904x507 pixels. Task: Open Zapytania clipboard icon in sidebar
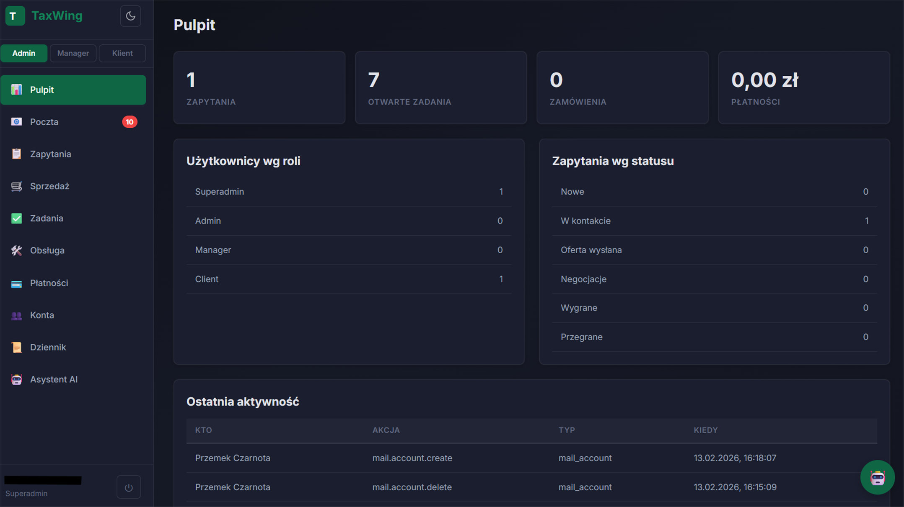[16, 154]
